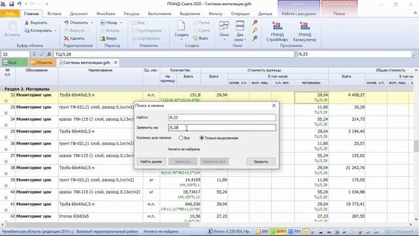
Task: Collapse the Раздел 2. Материалы section
Action: [2, 89]
